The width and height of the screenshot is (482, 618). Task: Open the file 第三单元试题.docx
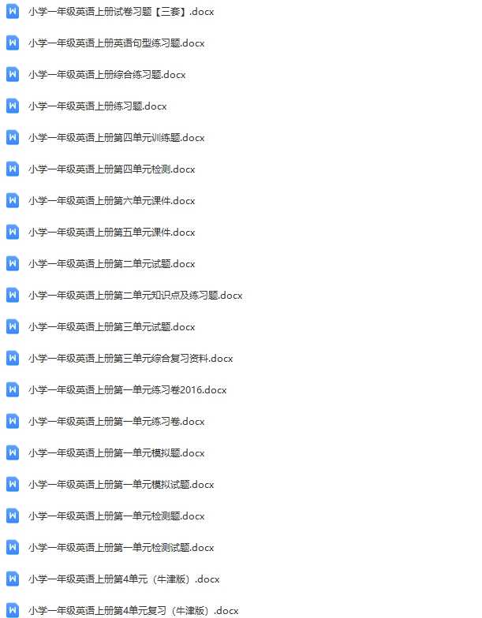112,326
